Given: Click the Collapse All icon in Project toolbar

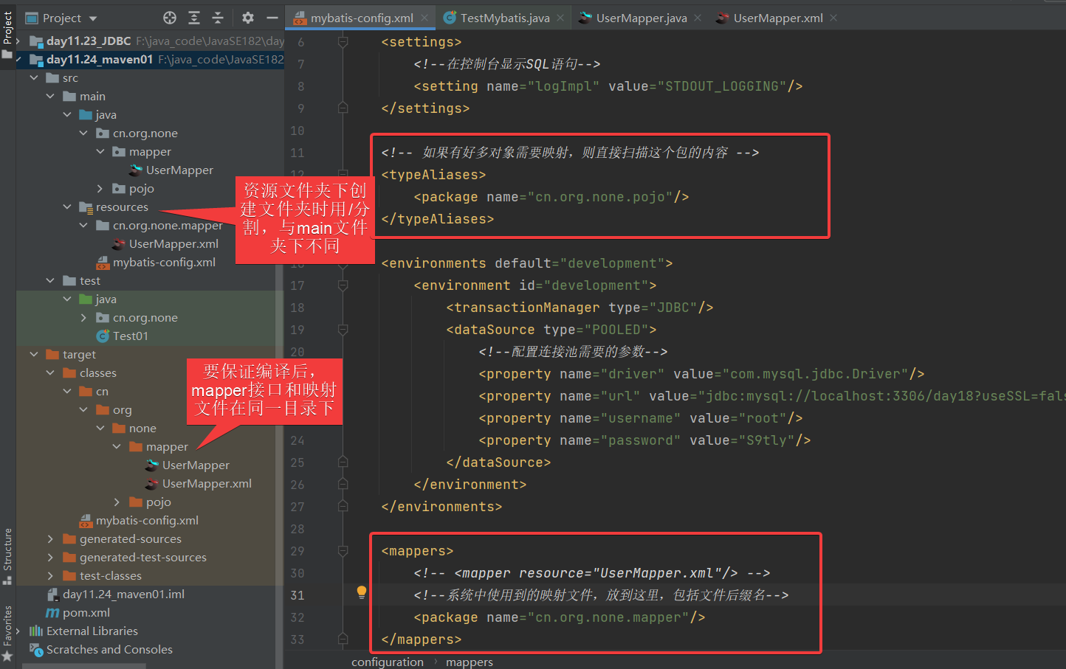Looking at the screenshot, I should click(218, 18).
